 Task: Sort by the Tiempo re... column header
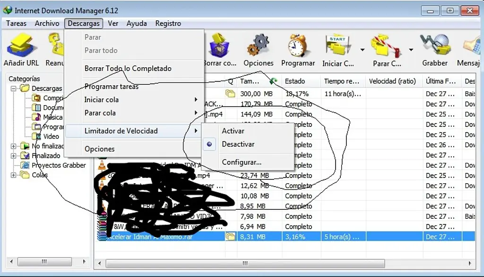pyautogui.click(x=344, y=81)
